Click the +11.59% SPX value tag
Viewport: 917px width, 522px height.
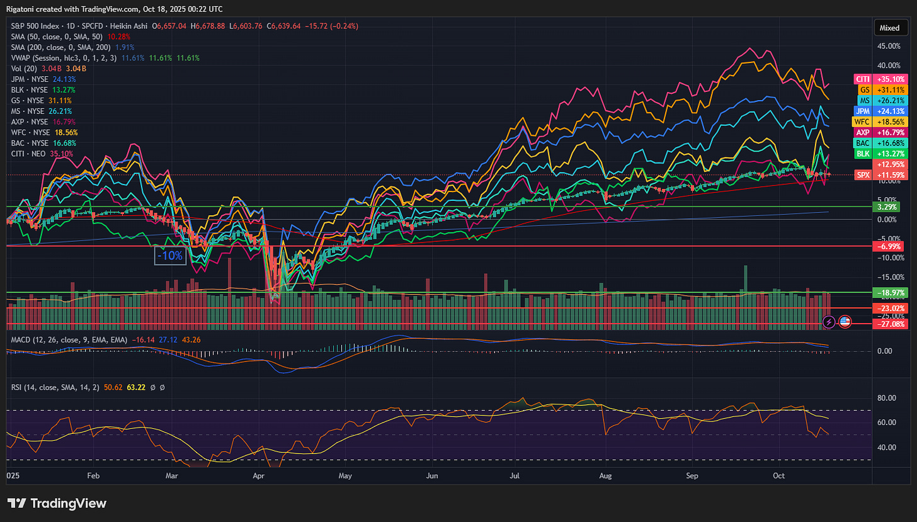click(889, 174)
